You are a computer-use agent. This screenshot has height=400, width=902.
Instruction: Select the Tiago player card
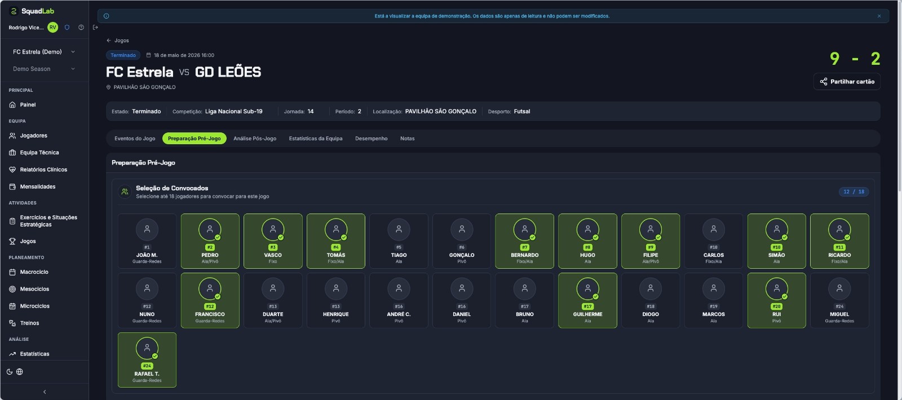[x=399, y=241]
